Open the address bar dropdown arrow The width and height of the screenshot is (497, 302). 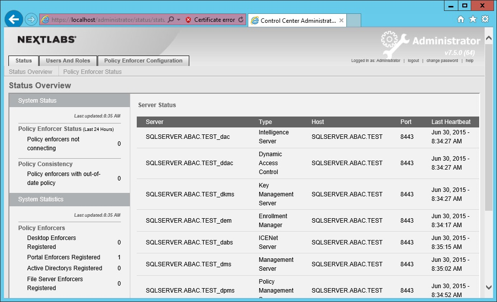pos(178,20)
